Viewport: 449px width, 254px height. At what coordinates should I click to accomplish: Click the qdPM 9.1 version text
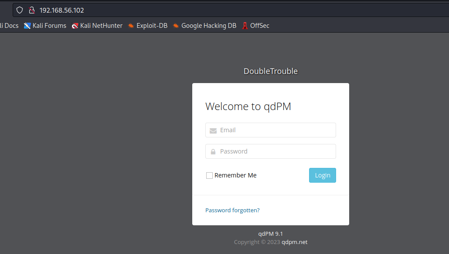pyautogui.click(x=271, y=234)
